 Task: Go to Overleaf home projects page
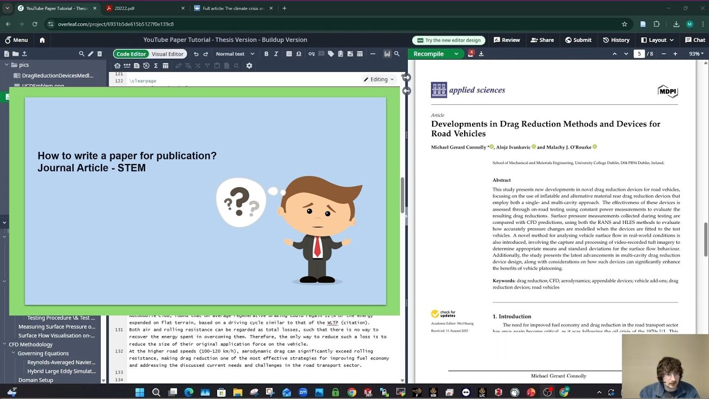tap(42, 40)
